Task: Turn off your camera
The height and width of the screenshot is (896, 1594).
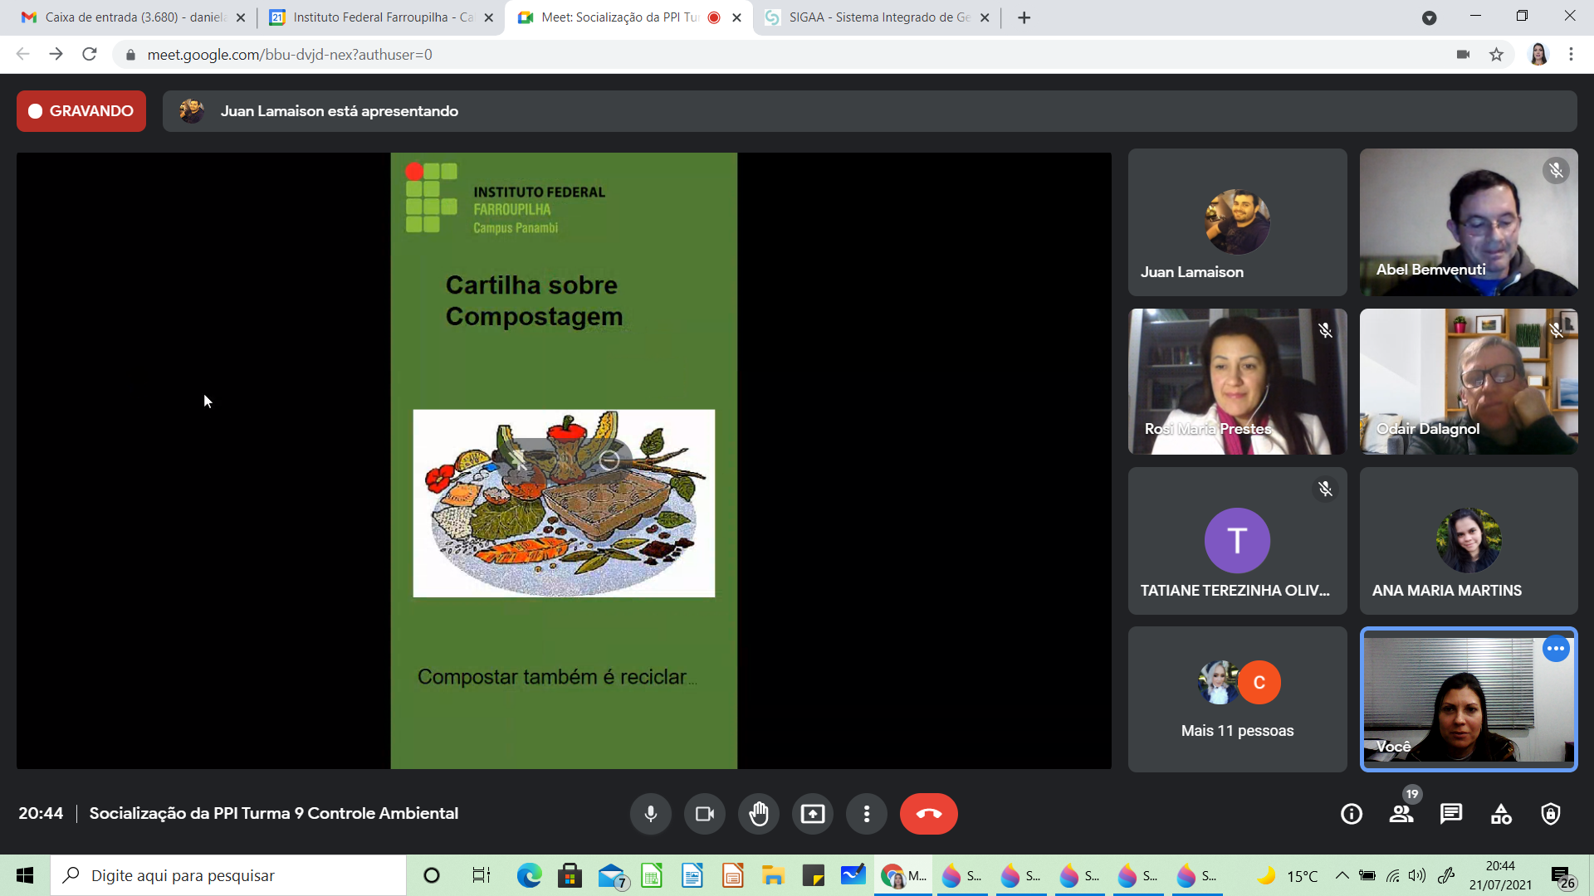Action: 704,814
